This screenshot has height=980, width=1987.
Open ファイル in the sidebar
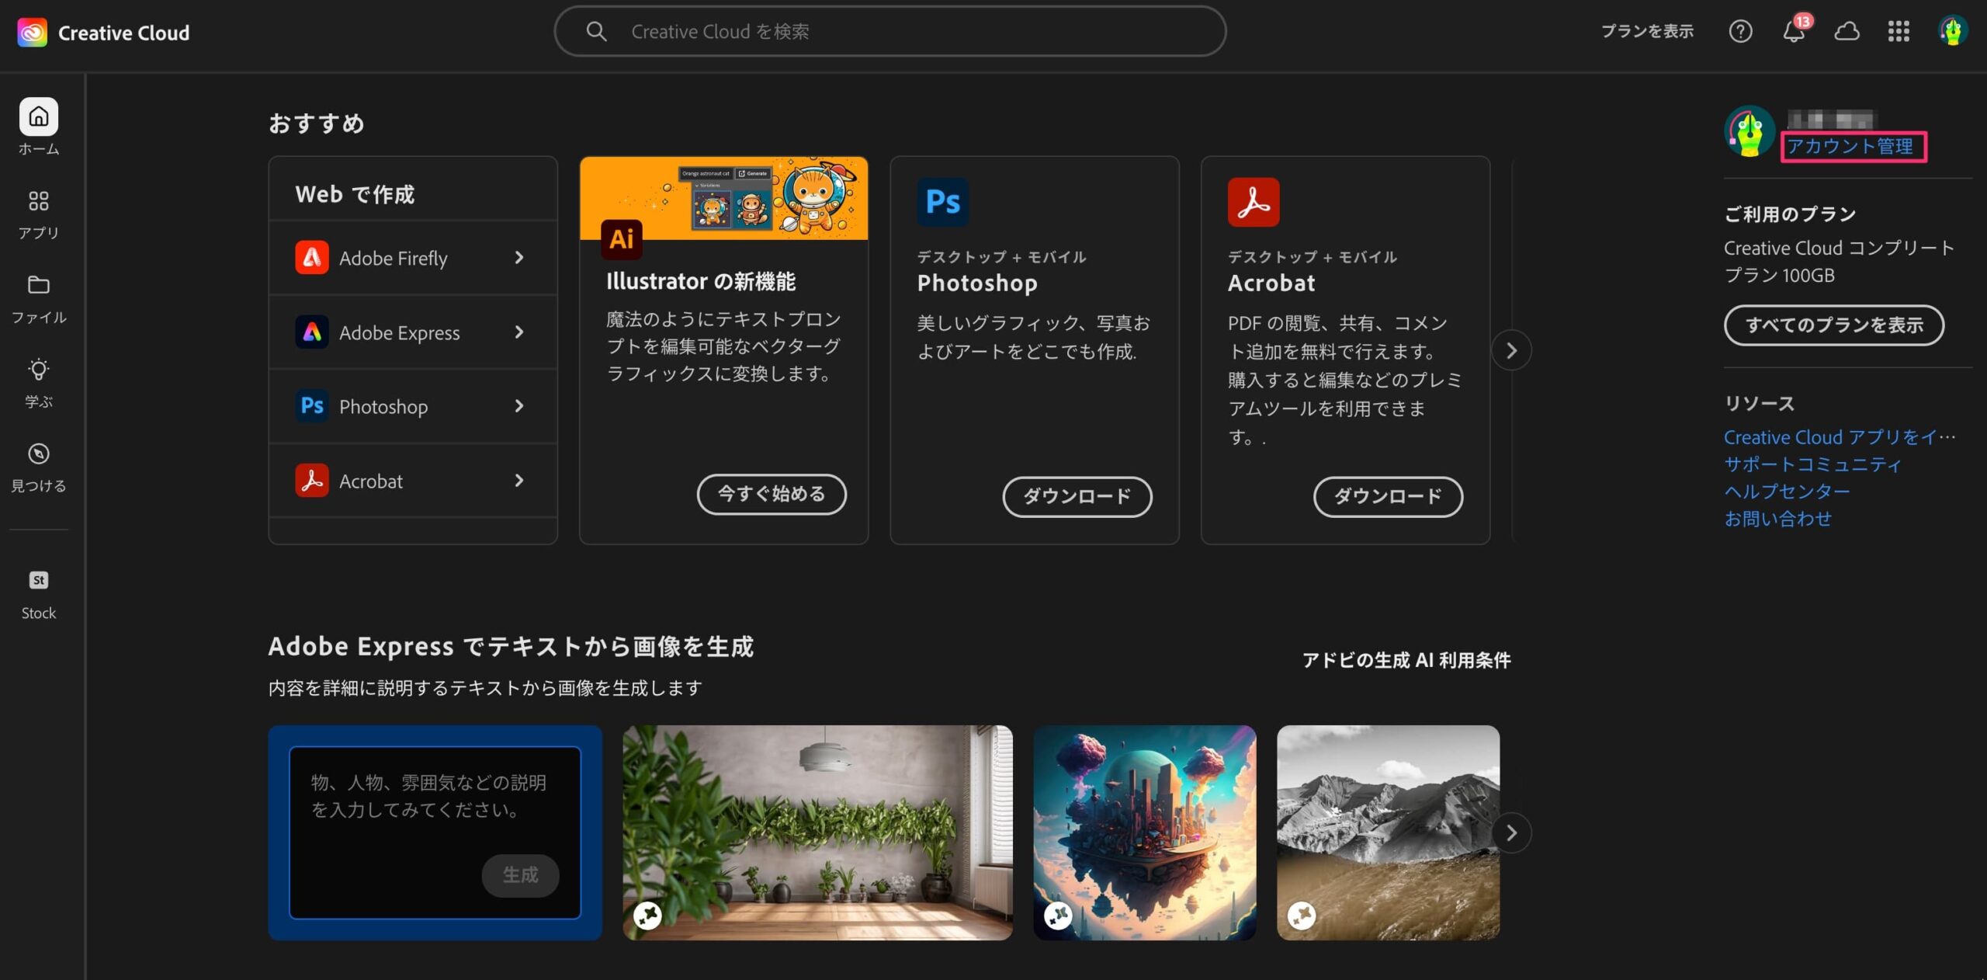(x=38, y=300)
